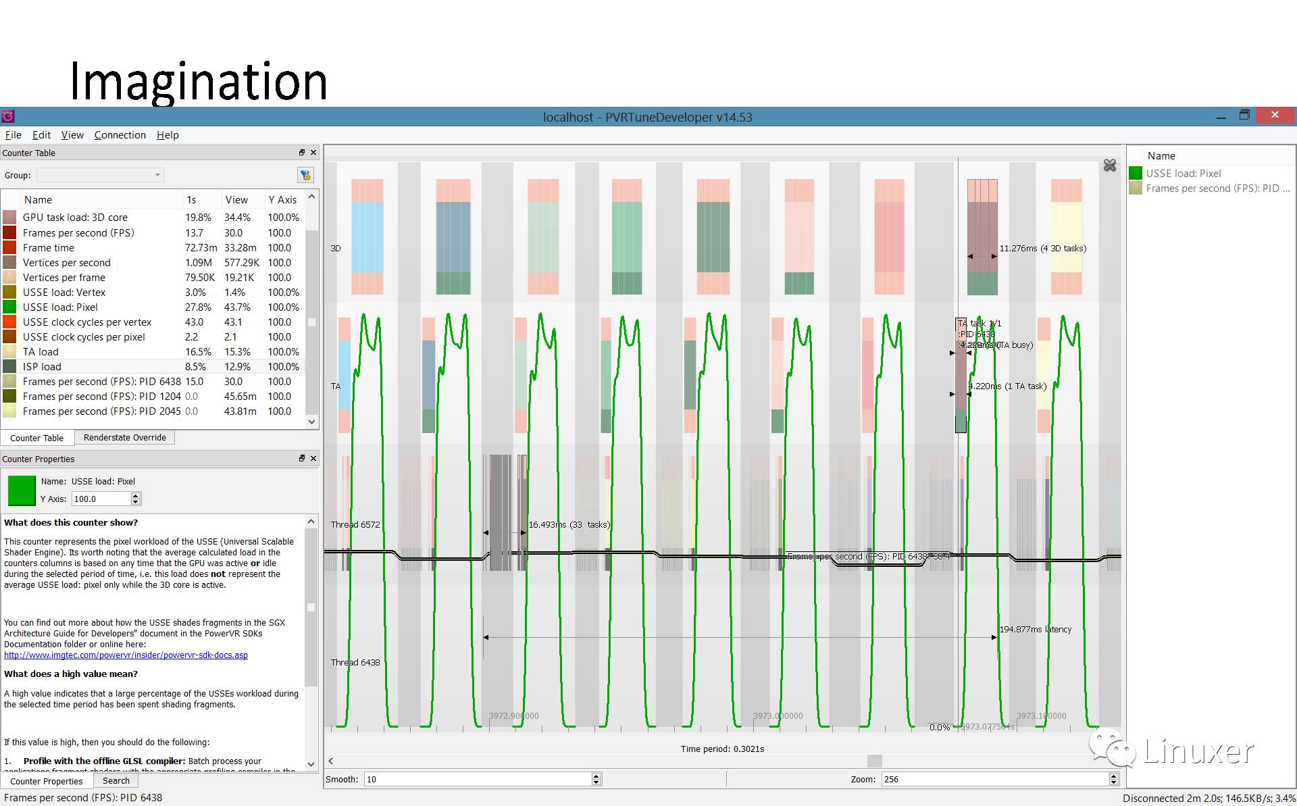1297x806 pixels.
Task: Select Frames per second (FPS): PID 2045 row
Action: pyautogui.click(x=153, y=411)
